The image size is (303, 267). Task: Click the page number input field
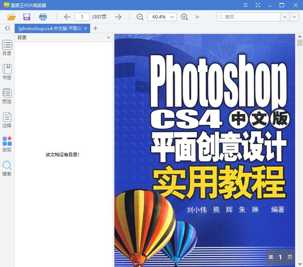pos(82,17)
